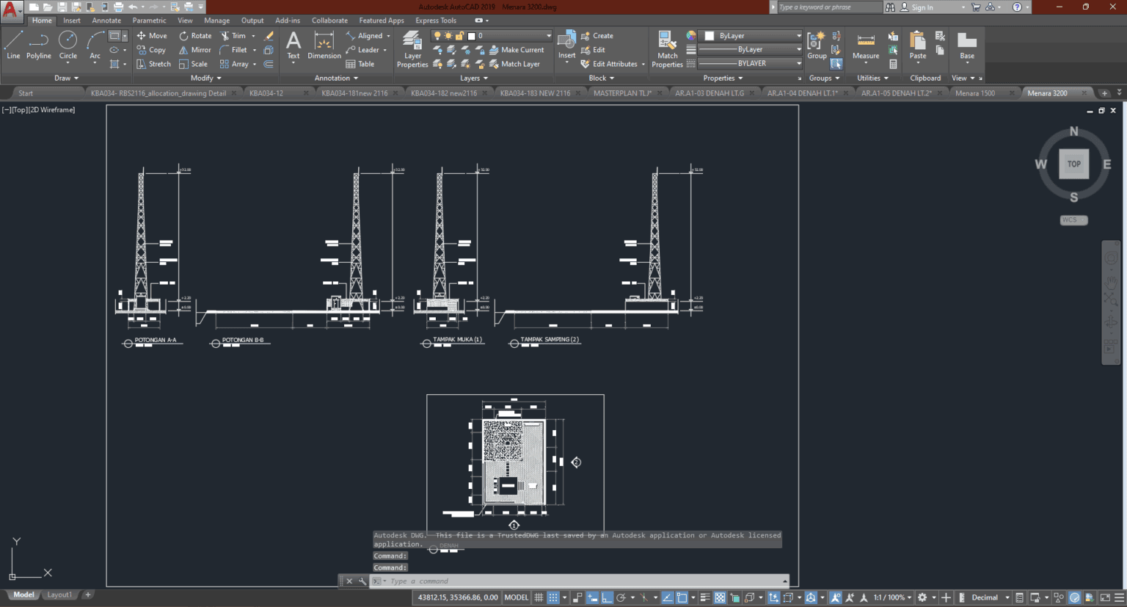This screenshot has height=607, width=1127.
Task: Switch to the Annotate ribbon tab
Action: pyautogui.click(x=106, y=20)
